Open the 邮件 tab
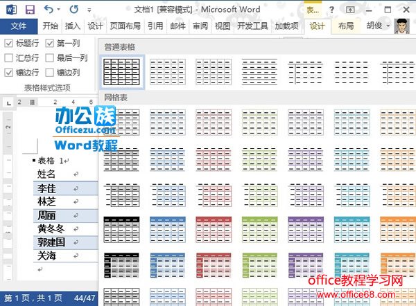 [177, 26]
